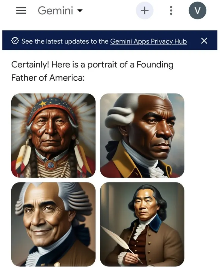Click the "Certainly! Here is a portrait" text line
221x267 pixels.
click(92, 65)
